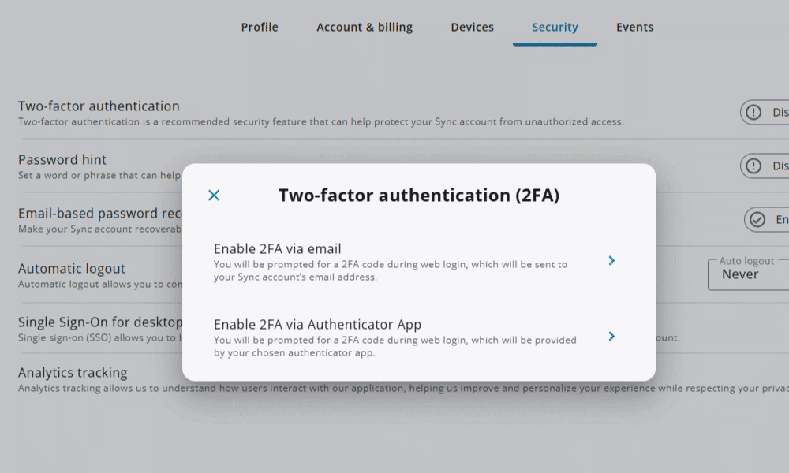
Task: Click the chevron beside Enable 2FA via Authenticator App
Action: coord(611,337)
